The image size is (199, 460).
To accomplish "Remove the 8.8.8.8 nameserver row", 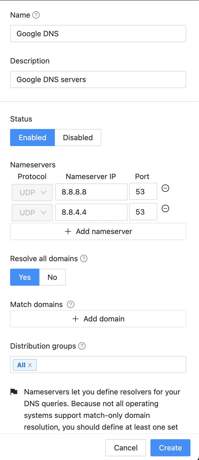I will (x=165, y=188).
